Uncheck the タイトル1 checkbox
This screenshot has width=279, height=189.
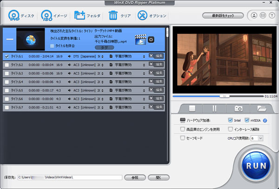(7, 57)
